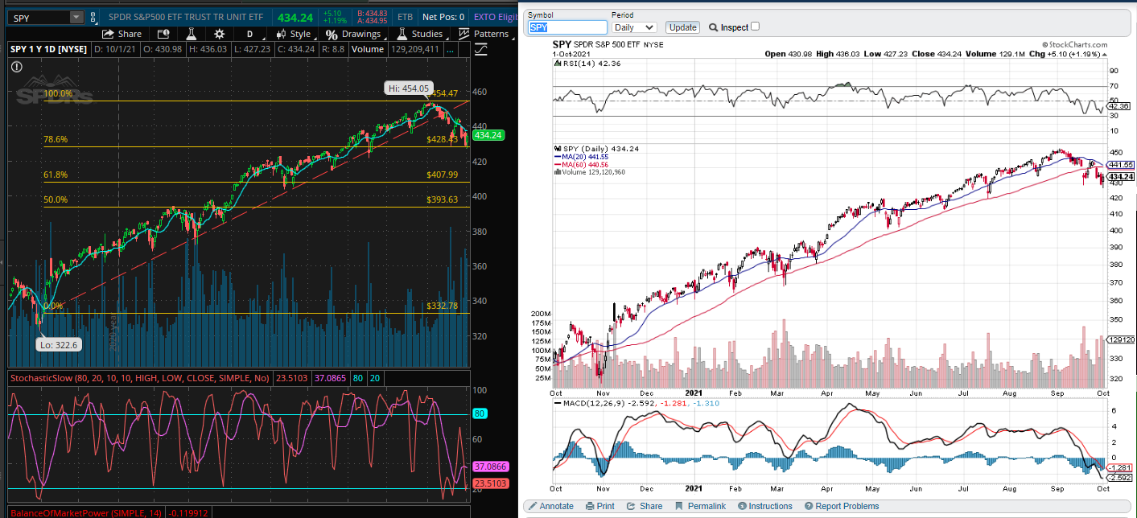Open the Studies menu
Screen dimensions: 1137x518
419,34
